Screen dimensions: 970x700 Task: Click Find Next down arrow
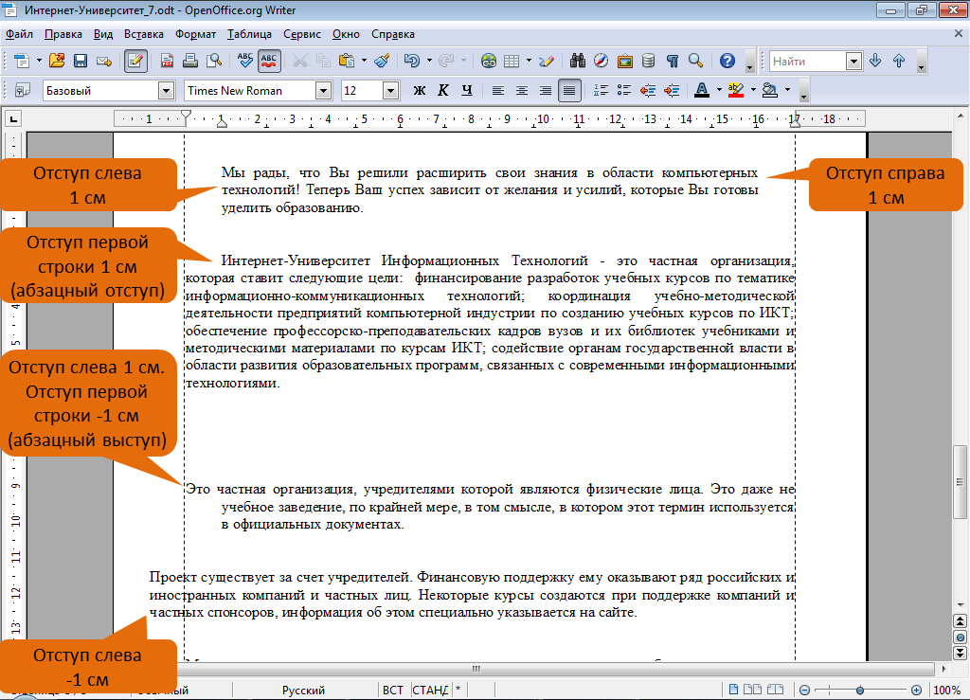875,61
